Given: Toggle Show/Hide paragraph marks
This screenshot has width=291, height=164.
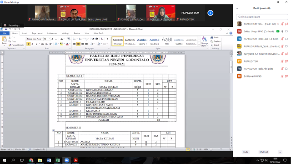Looking at the screenshot, I should (108, 39).
